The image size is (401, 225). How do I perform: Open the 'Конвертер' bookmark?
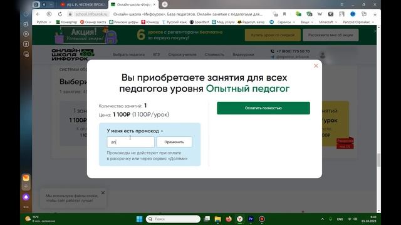tap(66, 22)
